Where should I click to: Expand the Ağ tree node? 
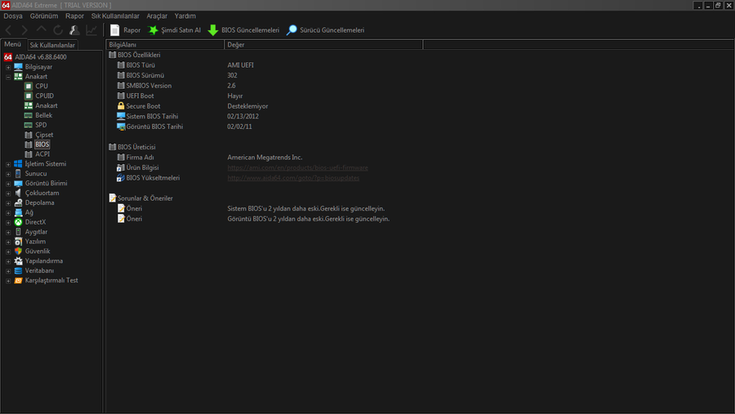point(8,212)
